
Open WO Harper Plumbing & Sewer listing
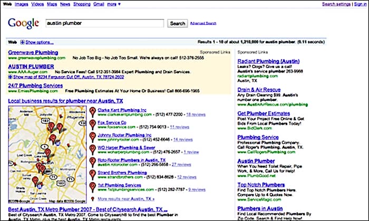point(127,148)
